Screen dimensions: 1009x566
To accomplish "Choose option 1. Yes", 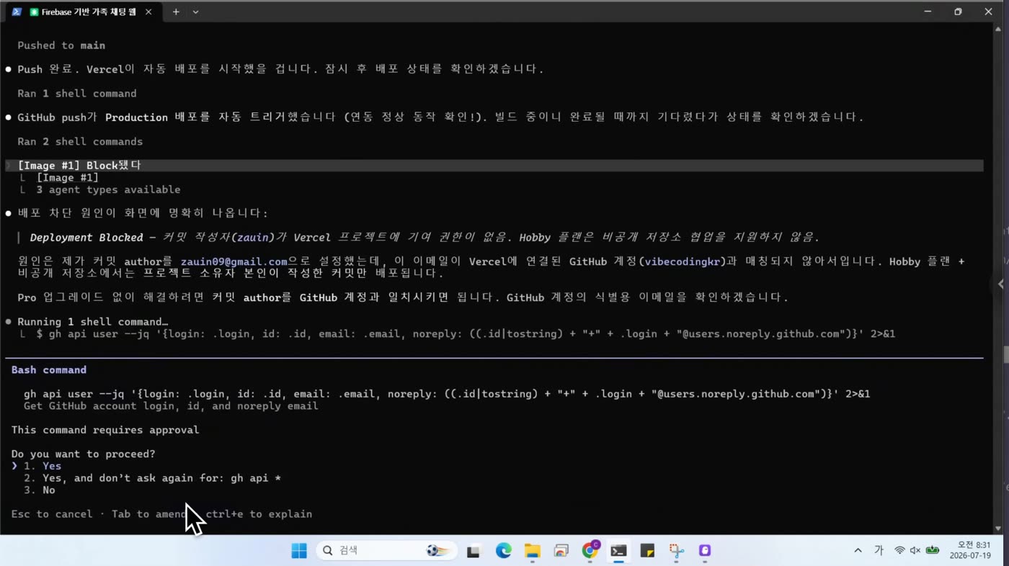I will pyautogui.click(x=43, y=466).
